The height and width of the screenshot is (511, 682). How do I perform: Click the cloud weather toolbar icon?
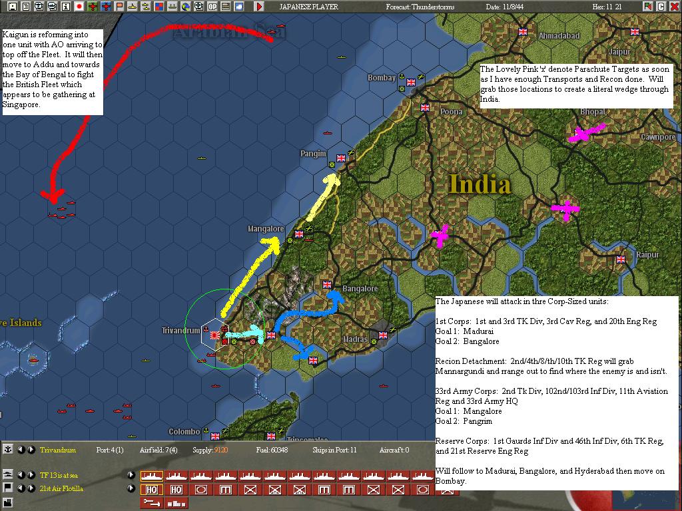[239, 7]
